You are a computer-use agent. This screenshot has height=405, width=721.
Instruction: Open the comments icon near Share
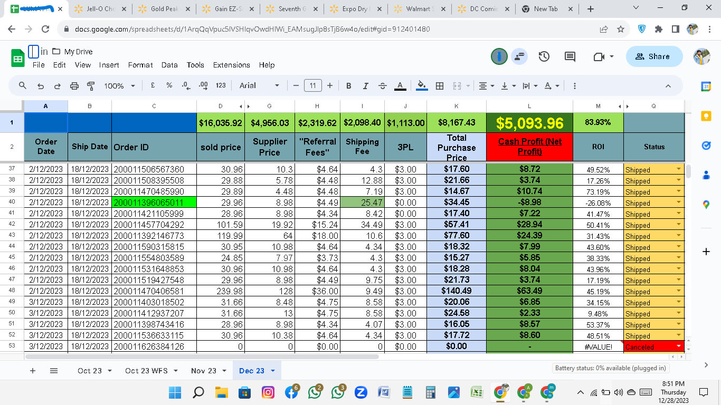click(x=570, y=57)
